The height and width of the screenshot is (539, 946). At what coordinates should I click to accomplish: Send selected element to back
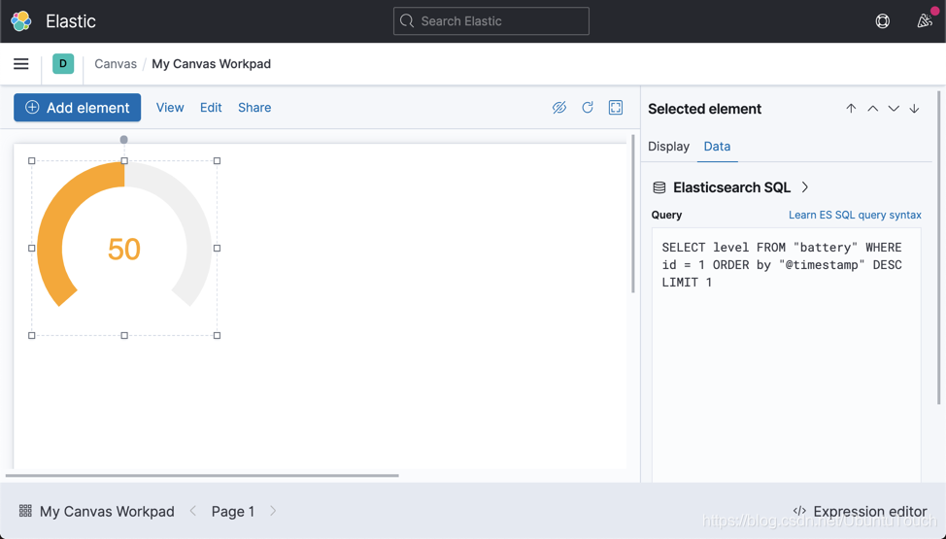(x=915, y=109)
